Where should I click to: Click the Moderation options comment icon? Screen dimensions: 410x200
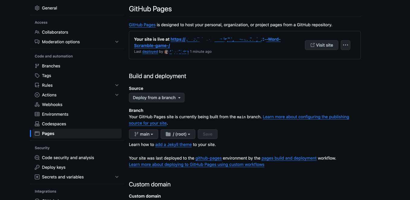click(37, 42)
